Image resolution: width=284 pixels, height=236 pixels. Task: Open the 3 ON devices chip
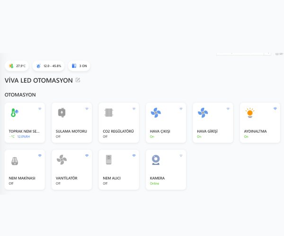tap(79, 66)
